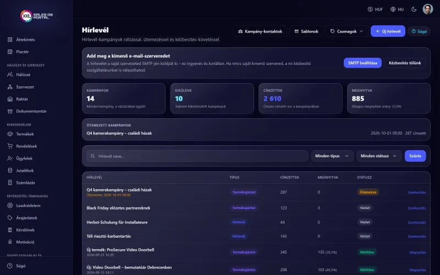Apply filters with Szűrés button
This screenshot has width=440, height=275.
click(415, 156)
